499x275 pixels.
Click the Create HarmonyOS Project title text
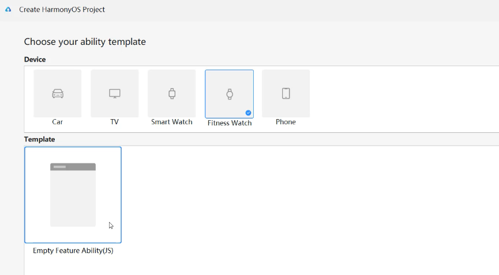[62, 10]
